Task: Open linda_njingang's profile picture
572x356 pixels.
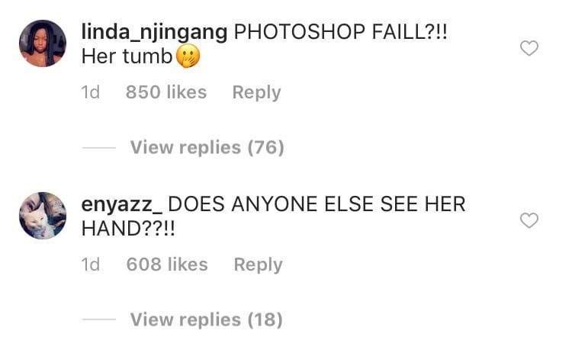Action: (x=43, y=43)
